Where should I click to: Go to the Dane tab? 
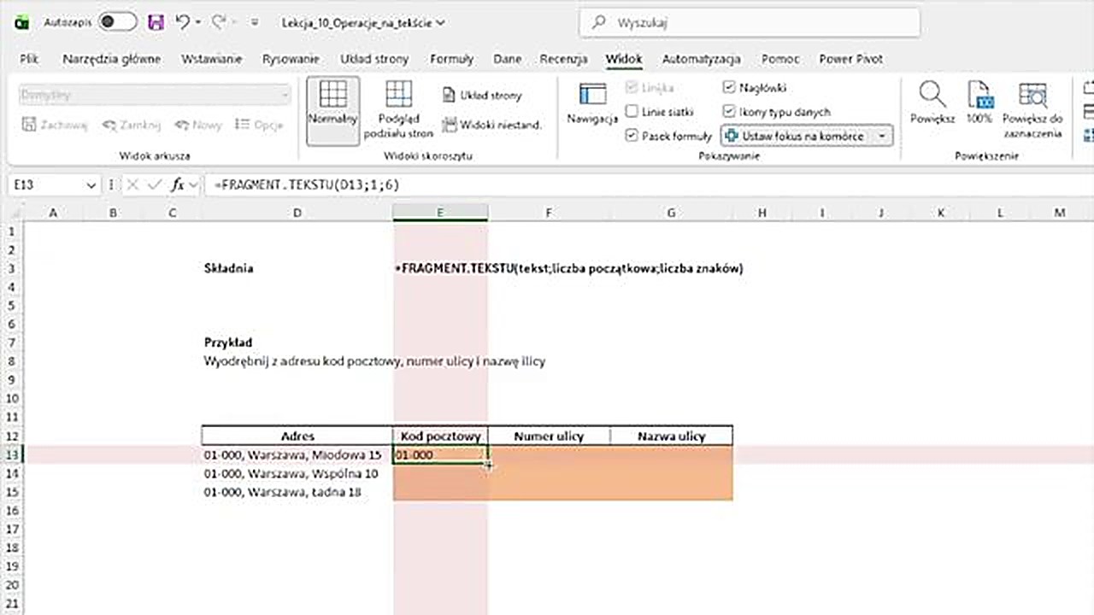pyautogui.click(x=508, y=59)
